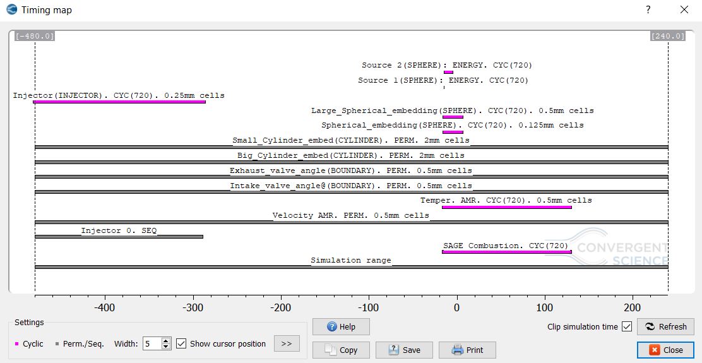Click the Temper. AMR 0.5mm cells label
Viewport: 702px width, 363px height.
click(x=506, y=201)
